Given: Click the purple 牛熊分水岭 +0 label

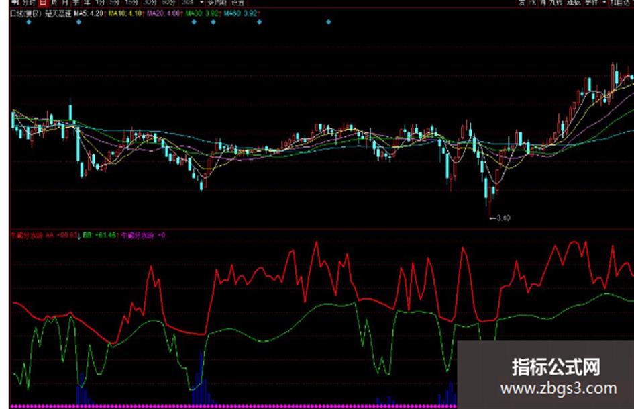Looking at the screenshot, I should [143, 235].
